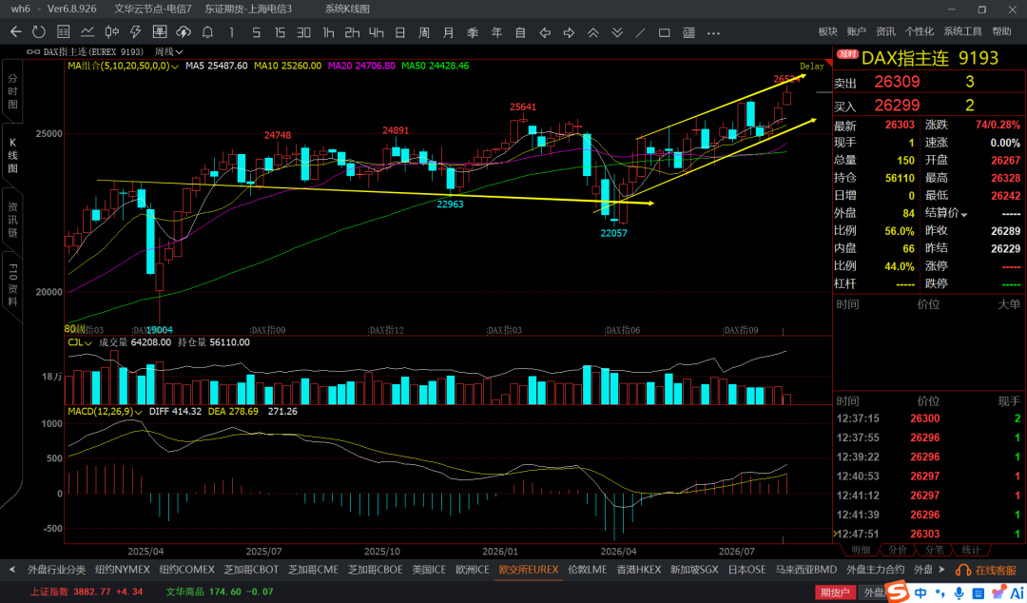Open the alert bell icon
Image resolution: width=1027 pixels, height=603 pixels.
tap(207, 31)
